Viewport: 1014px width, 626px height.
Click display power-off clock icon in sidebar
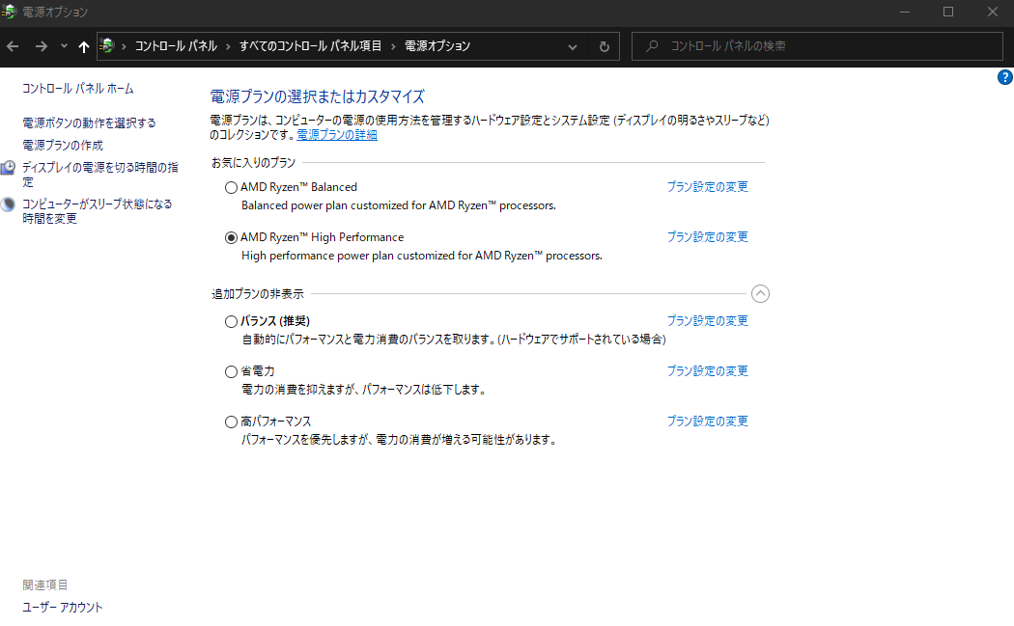pyautogui.click(x=8, y=168)
